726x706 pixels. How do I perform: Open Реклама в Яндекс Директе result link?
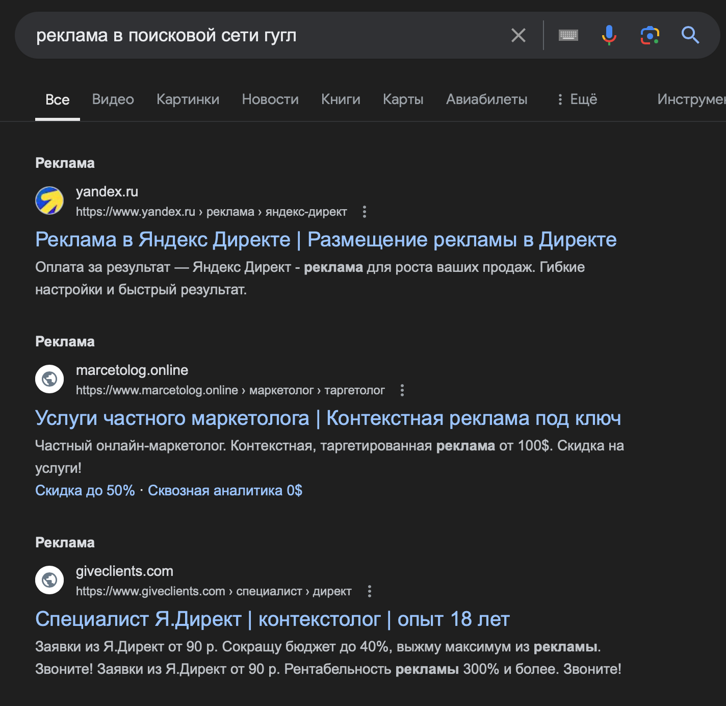coord(326,240)
